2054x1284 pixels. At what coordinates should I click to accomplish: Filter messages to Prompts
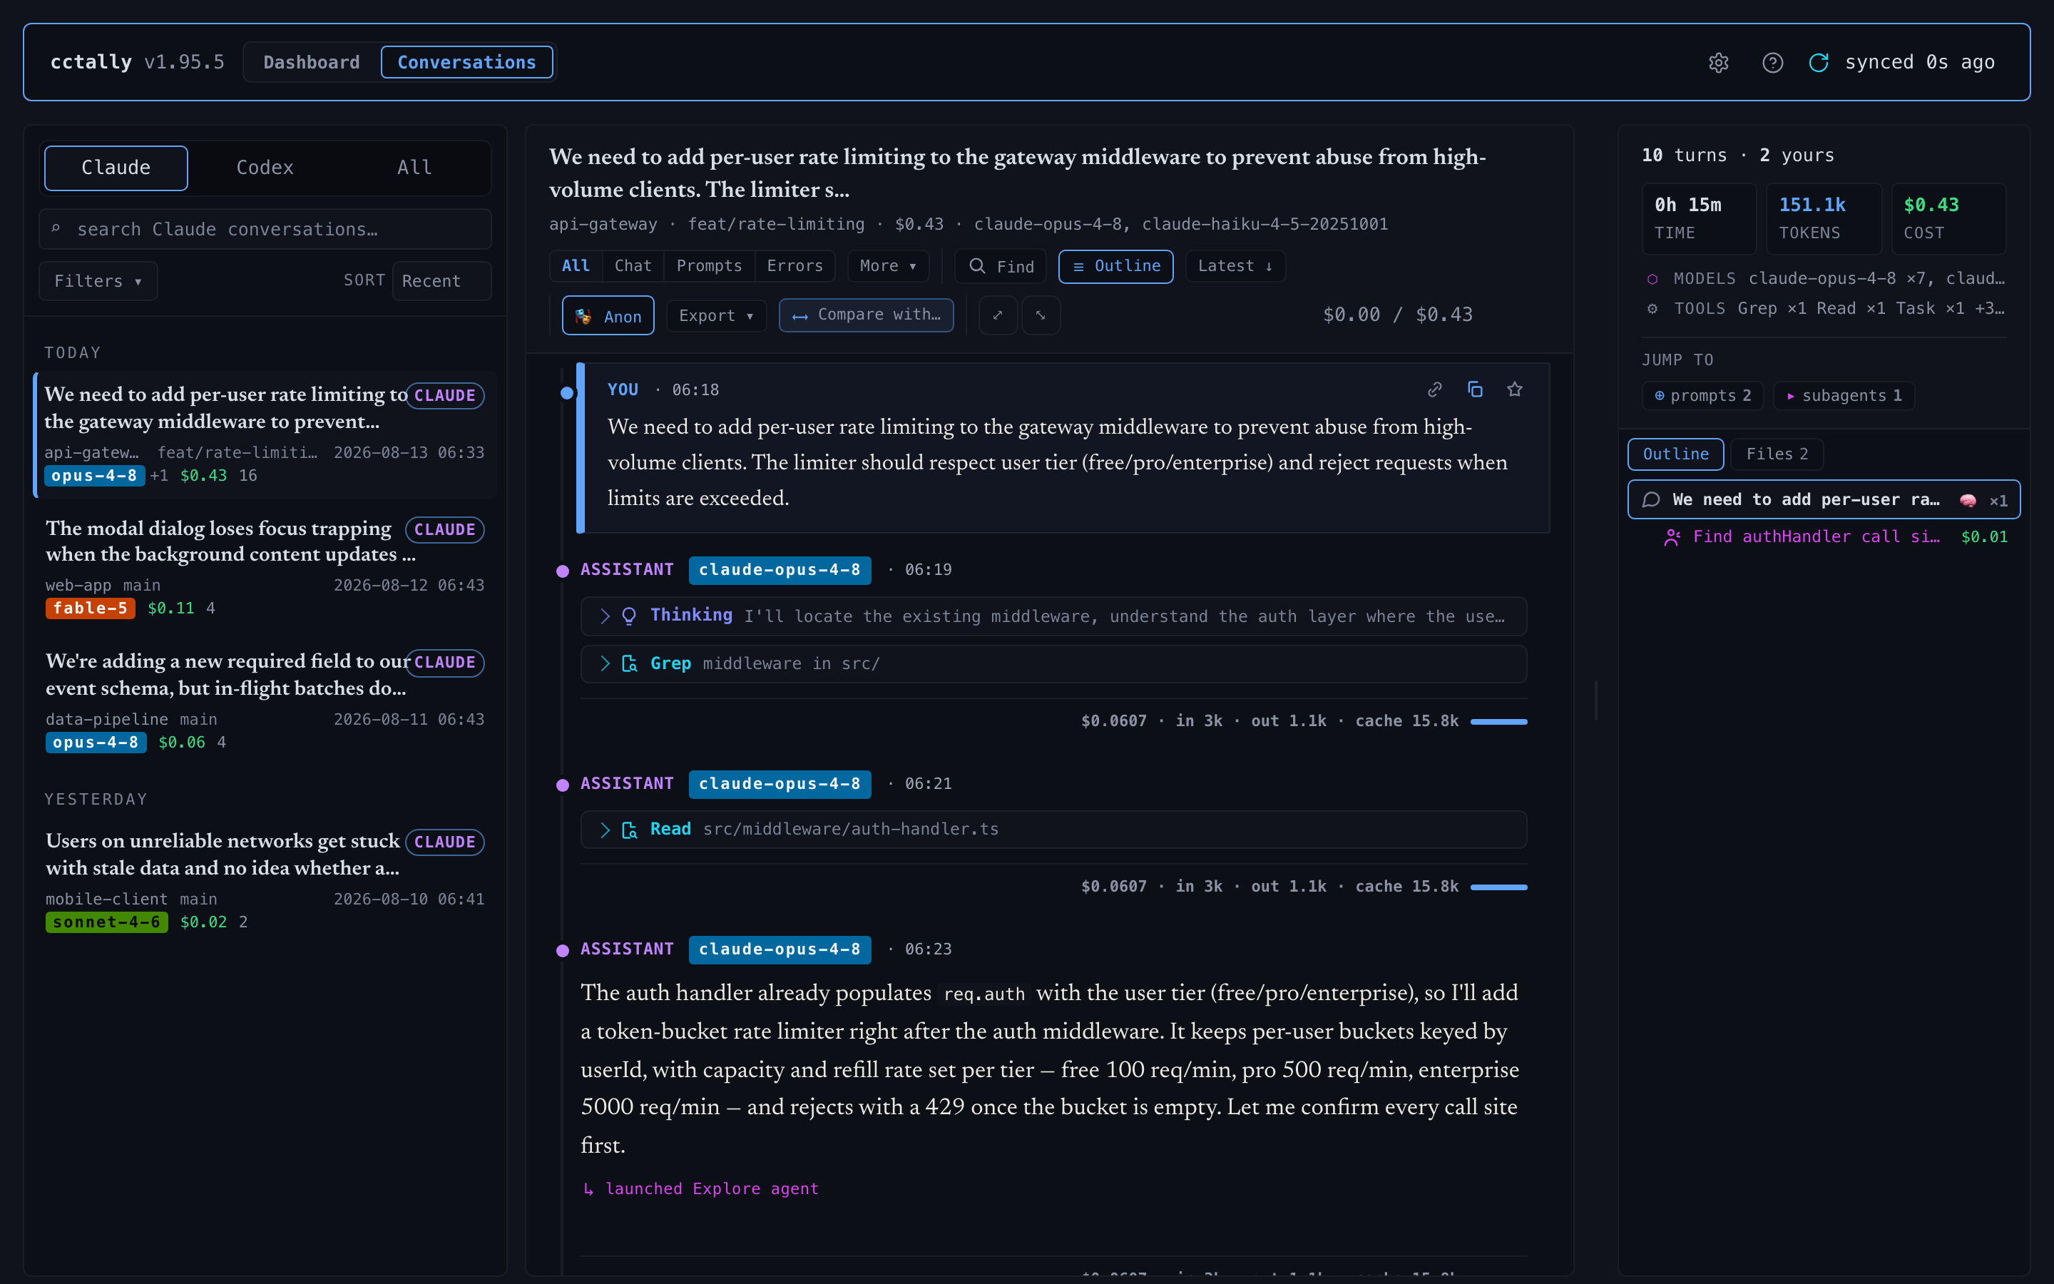pyautogui.click(x=709, y=266)
